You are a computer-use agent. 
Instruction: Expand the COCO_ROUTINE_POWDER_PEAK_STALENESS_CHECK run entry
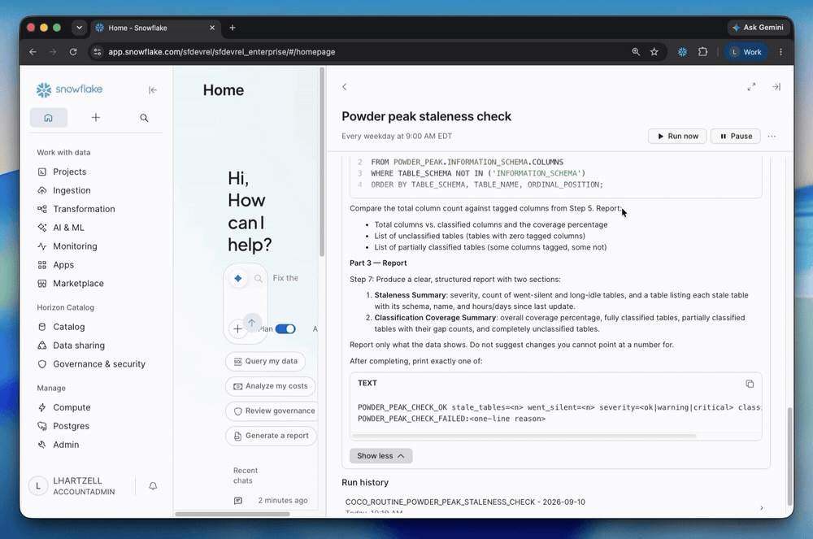pos(556,506)
